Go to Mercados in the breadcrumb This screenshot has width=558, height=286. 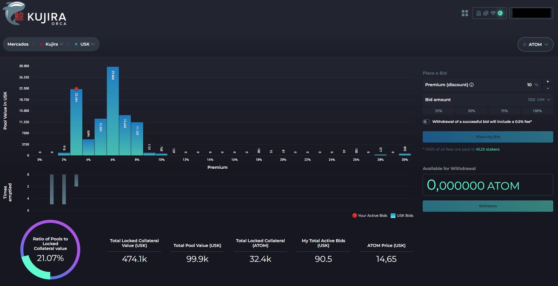[x=18, y=44]
